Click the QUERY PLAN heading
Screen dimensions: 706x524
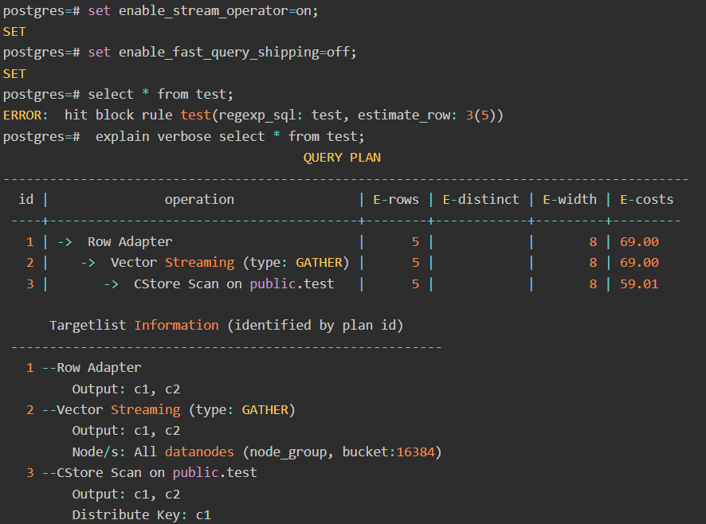point(342,158)
